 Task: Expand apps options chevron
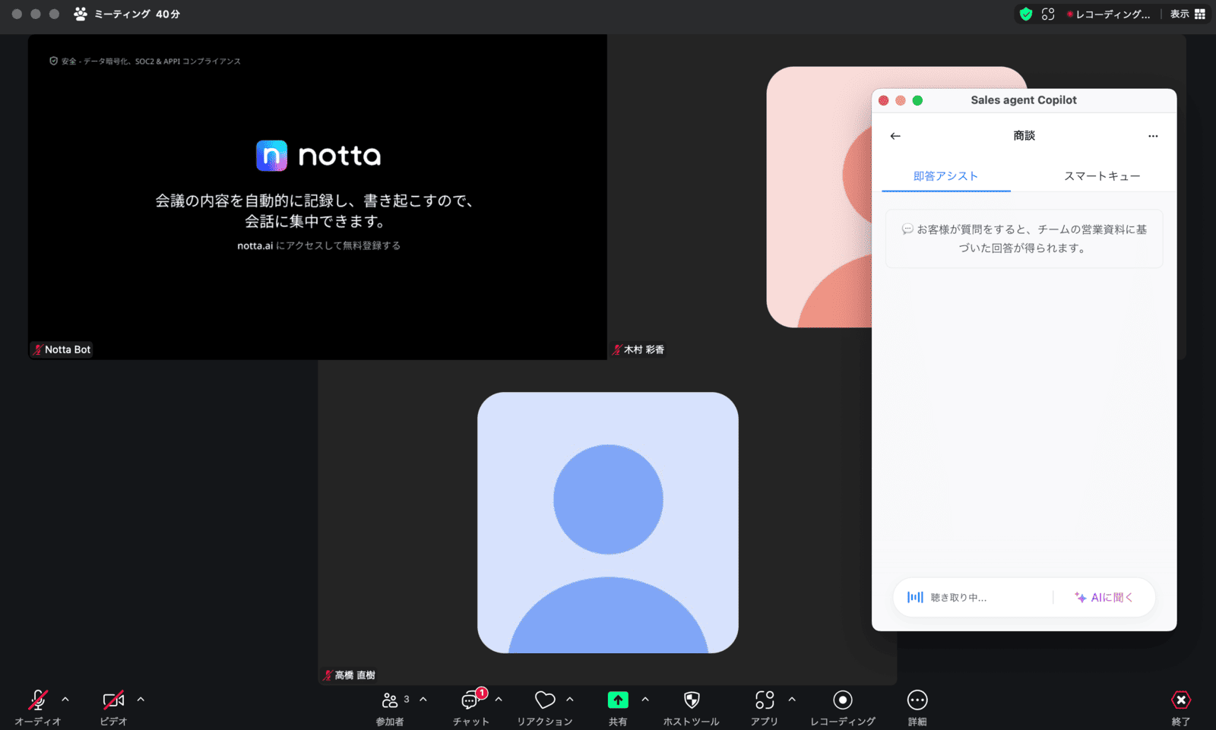pyautogui.click(x=792, y=700)
